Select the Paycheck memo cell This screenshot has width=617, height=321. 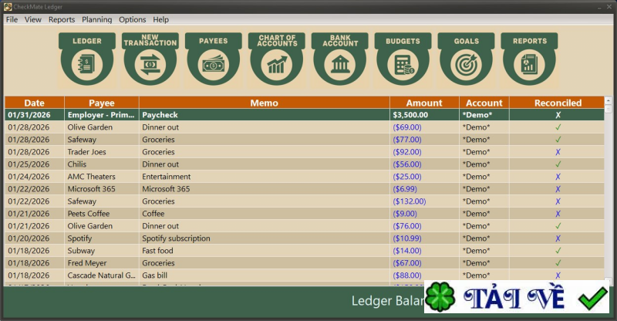(x=265, y=115)
